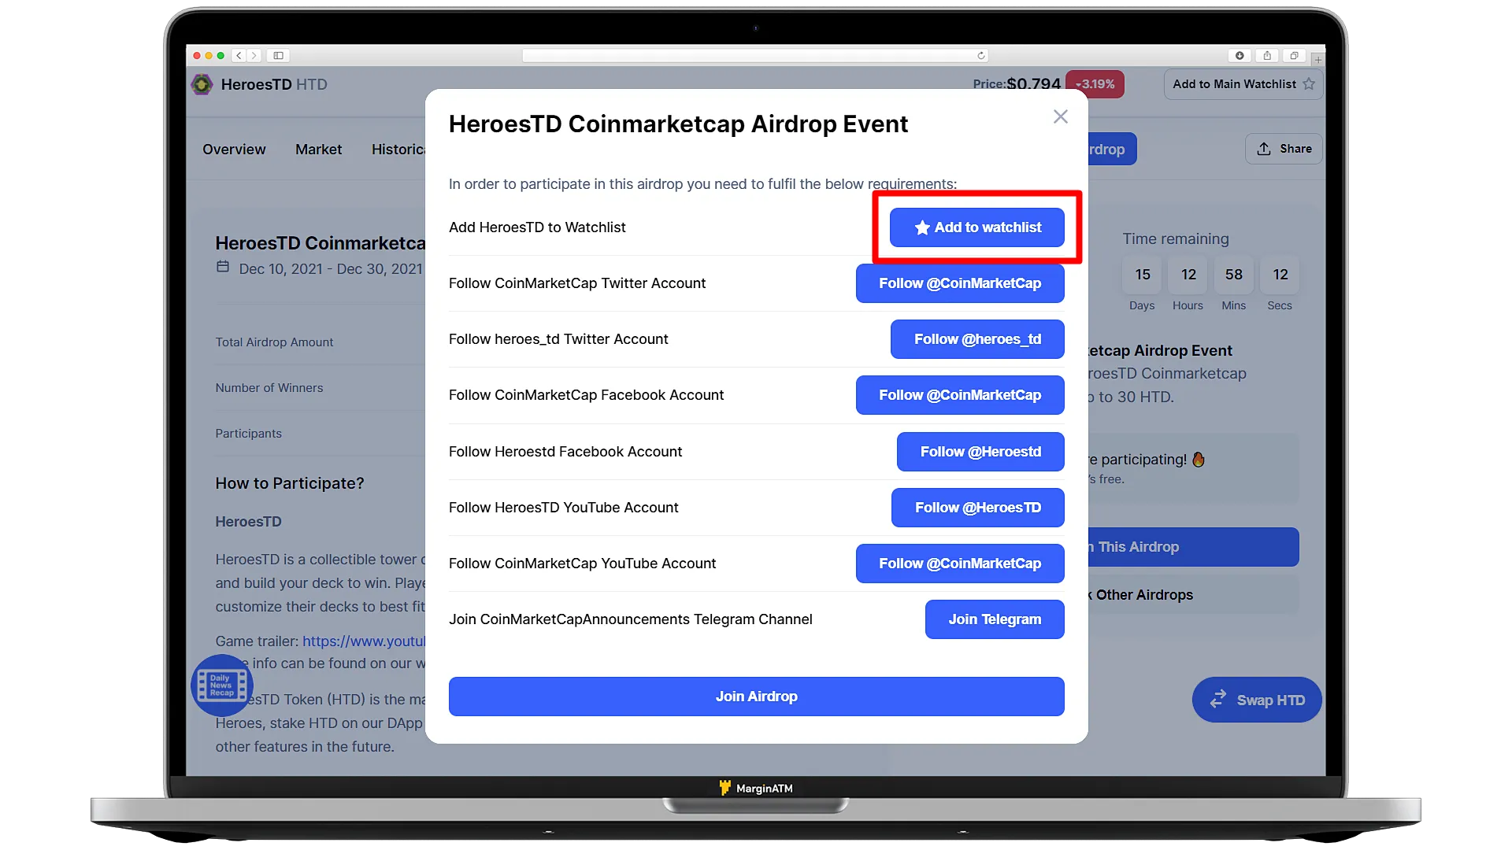Click 'Number of Winners' label

(269, 388)
